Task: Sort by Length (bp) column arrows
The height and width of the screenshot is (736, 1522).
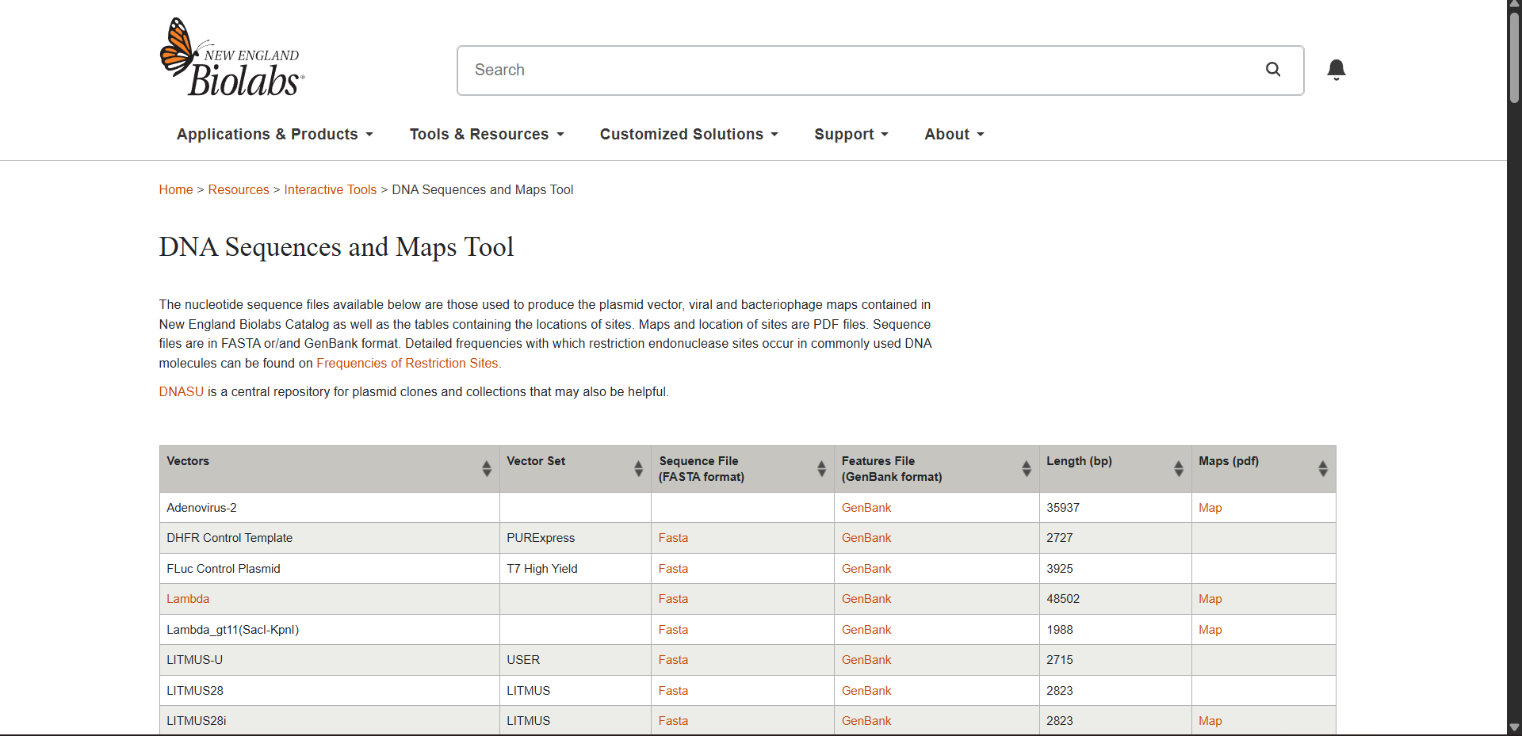Action: pyautogui.click(x=1178, y=469)
